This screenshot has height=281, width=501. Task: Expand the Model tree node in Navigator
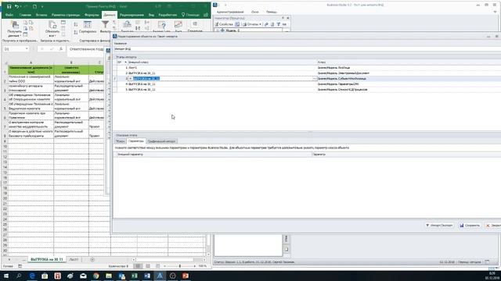click(x=218, y=30)
